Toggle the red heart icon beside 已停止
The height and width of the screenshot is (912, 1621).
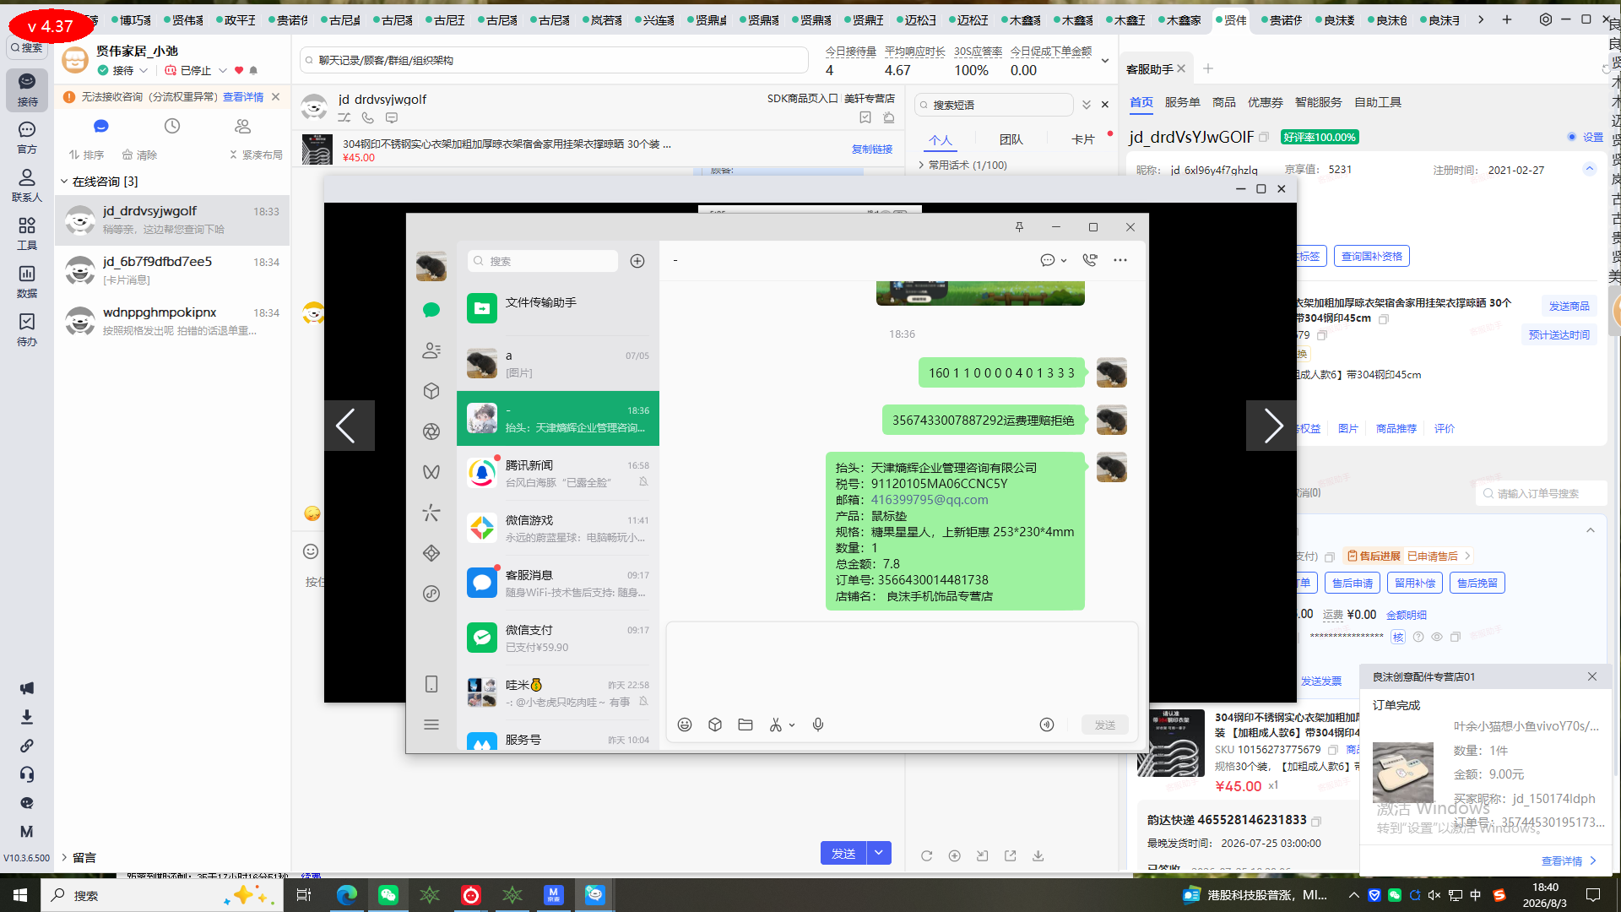tap(239, 70)
